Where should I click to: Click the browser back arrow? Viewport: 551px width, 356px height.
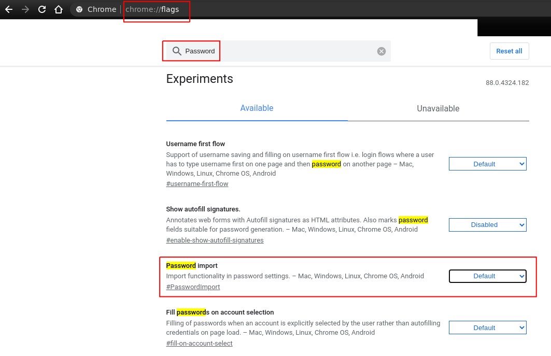(x=9, y=9)
